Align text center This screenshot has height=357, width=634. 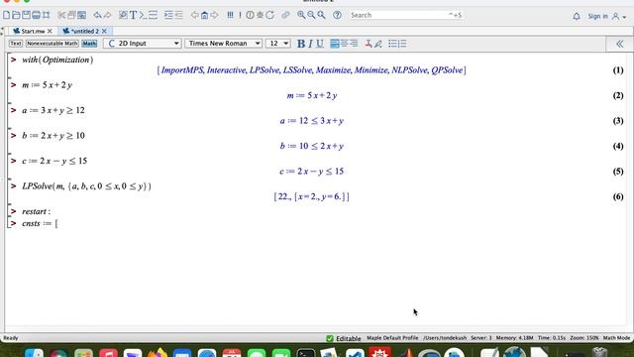point(344,44)
